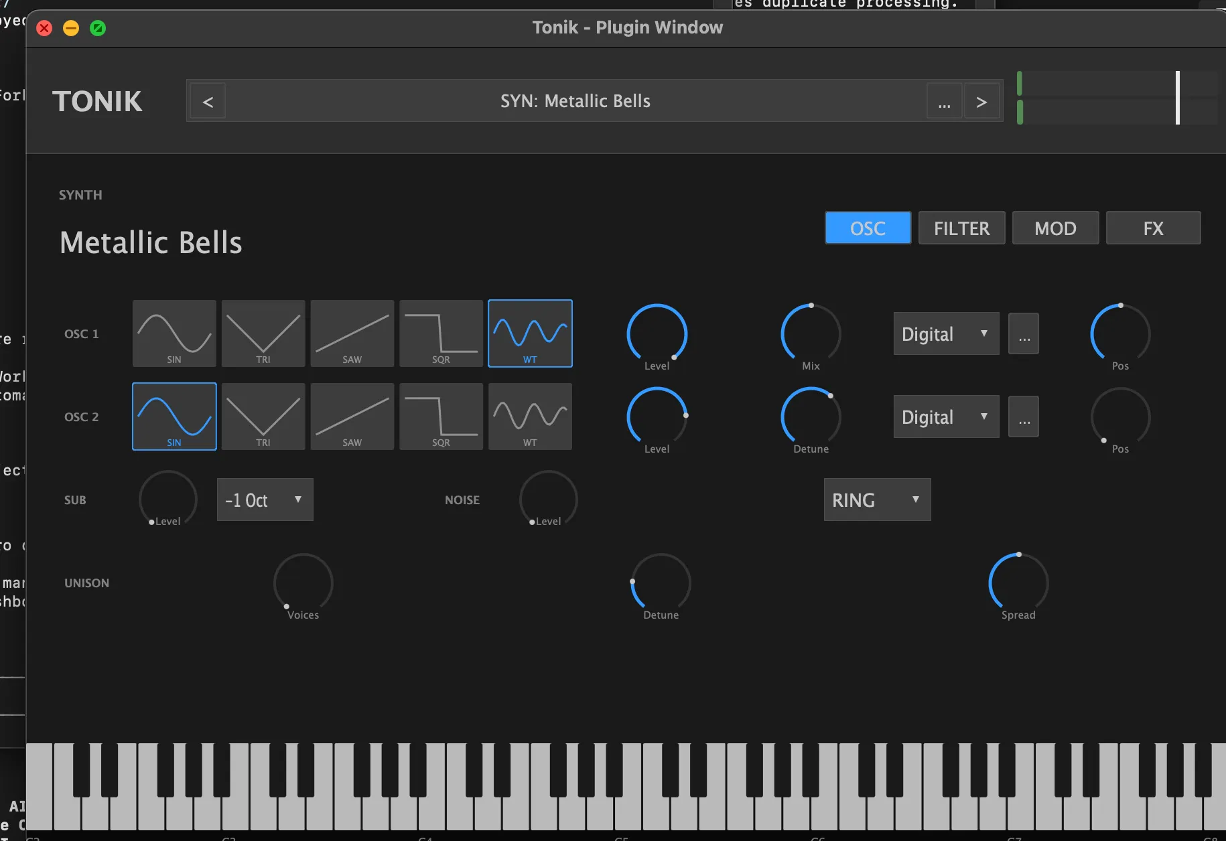Image resolution: width=1226 pixels, height=841 pixels.
Task: Click the SUB Level knob
Action: click(167, 500)
